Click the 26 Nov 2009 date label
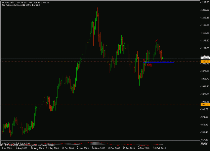Screen dimensions: 210x151 point(99,148)
